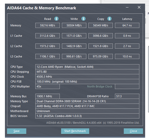
Task: Select the Memory Latency value field
Action: (127, 25)
